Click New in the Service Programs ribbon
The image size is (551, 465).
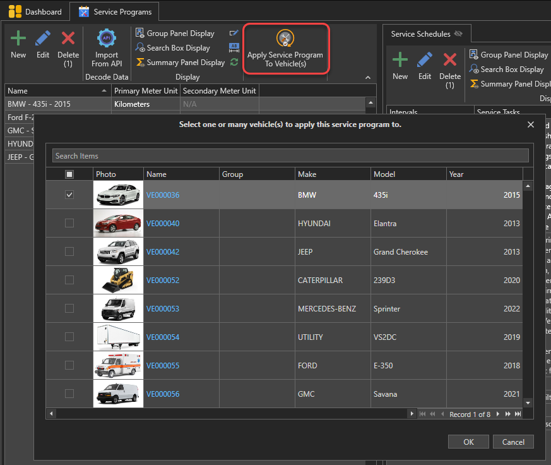(x=18, y=45)
